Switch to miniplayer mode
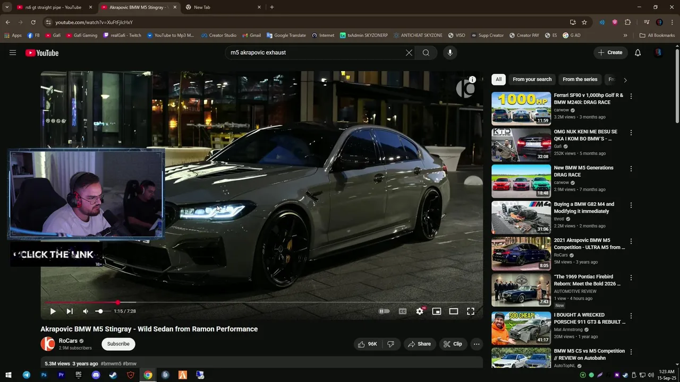 point(437,311)
